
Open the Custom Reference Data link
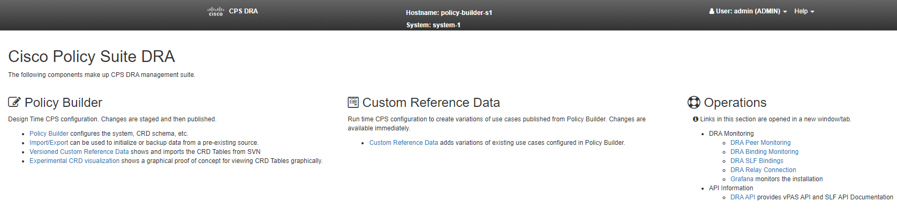click(404, 143)
